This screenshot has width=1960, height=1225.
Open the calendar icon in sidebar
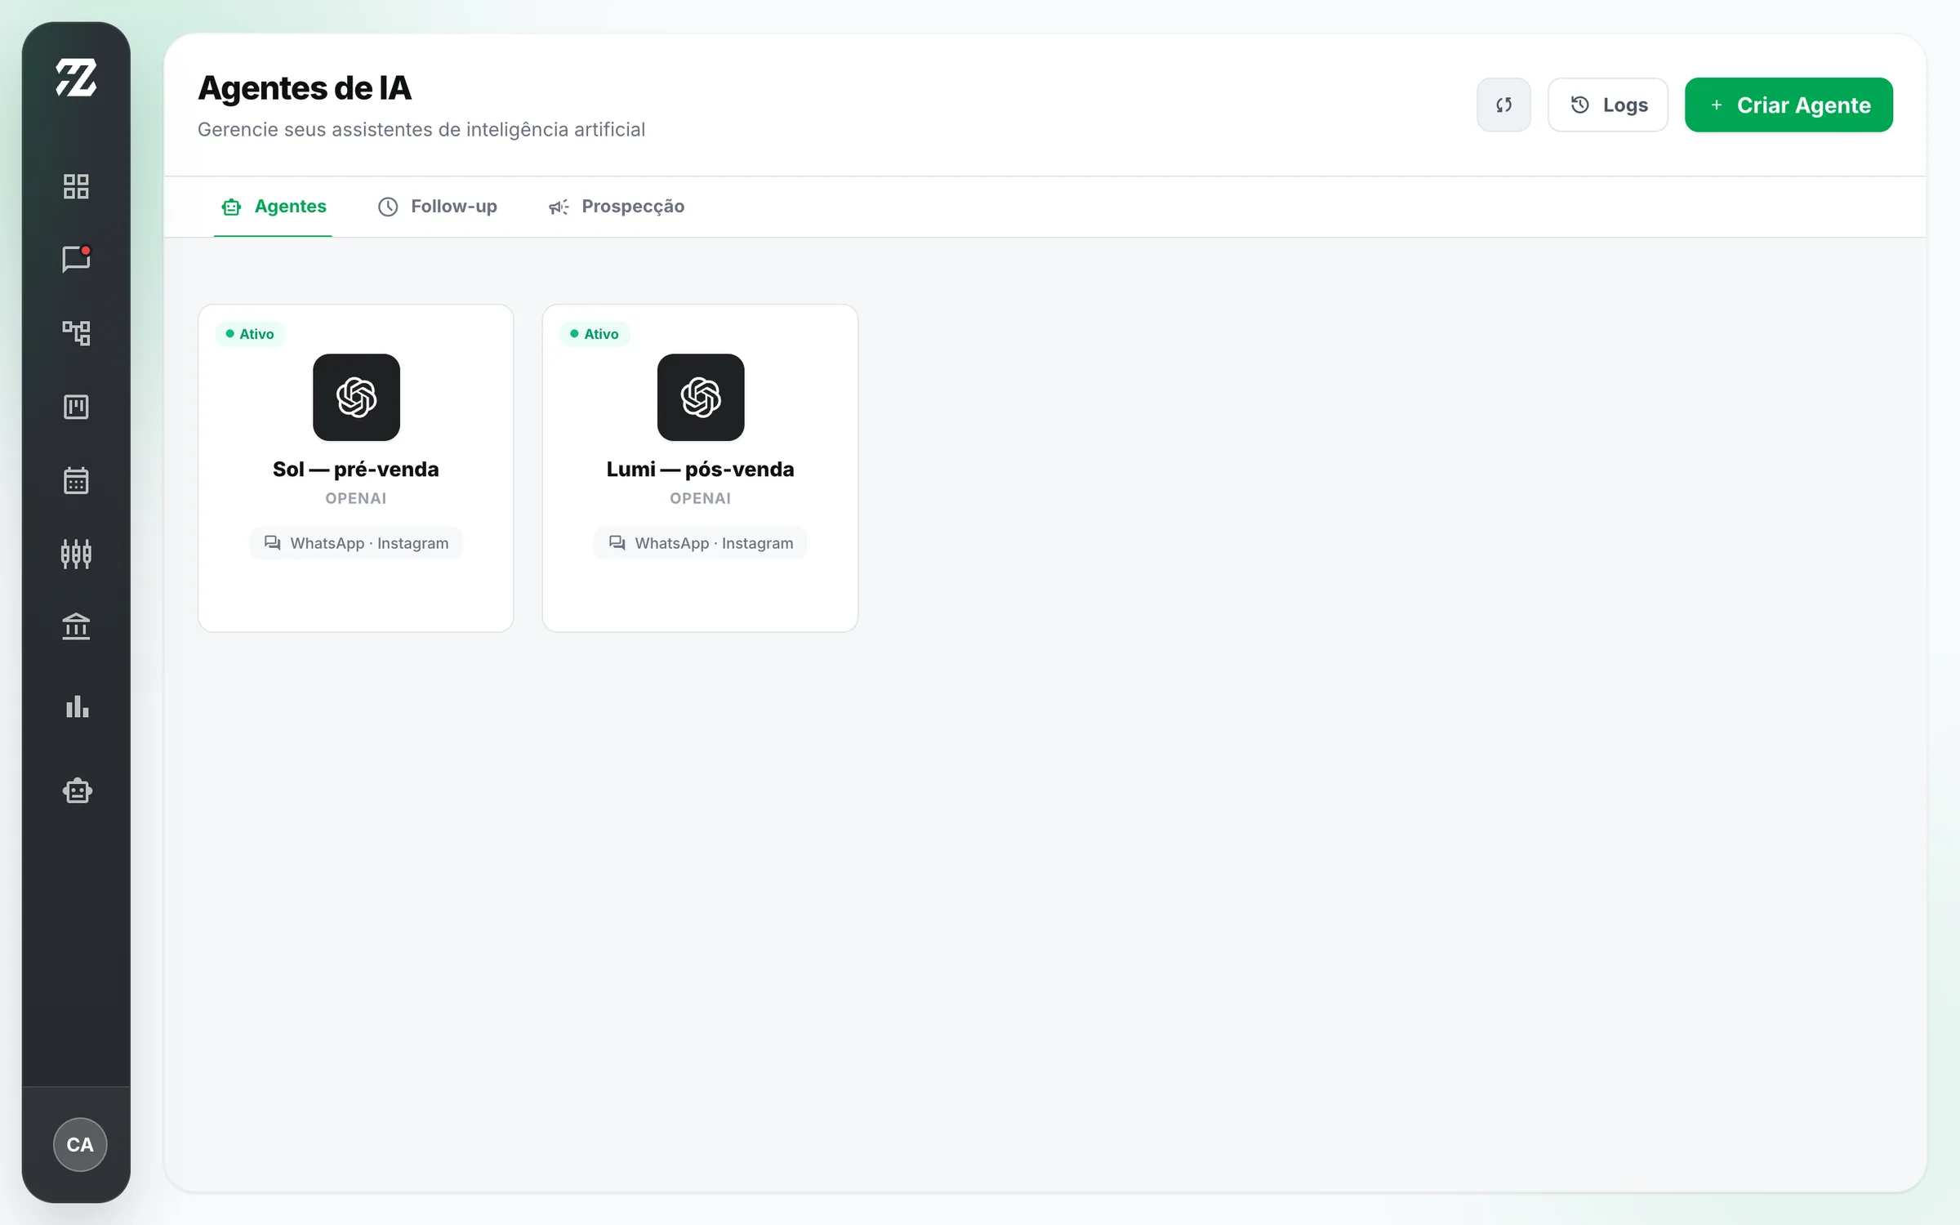76,480
